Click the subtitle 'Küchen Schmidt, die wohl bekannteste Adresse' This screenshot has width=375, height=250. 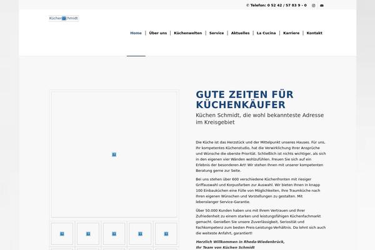260,115
